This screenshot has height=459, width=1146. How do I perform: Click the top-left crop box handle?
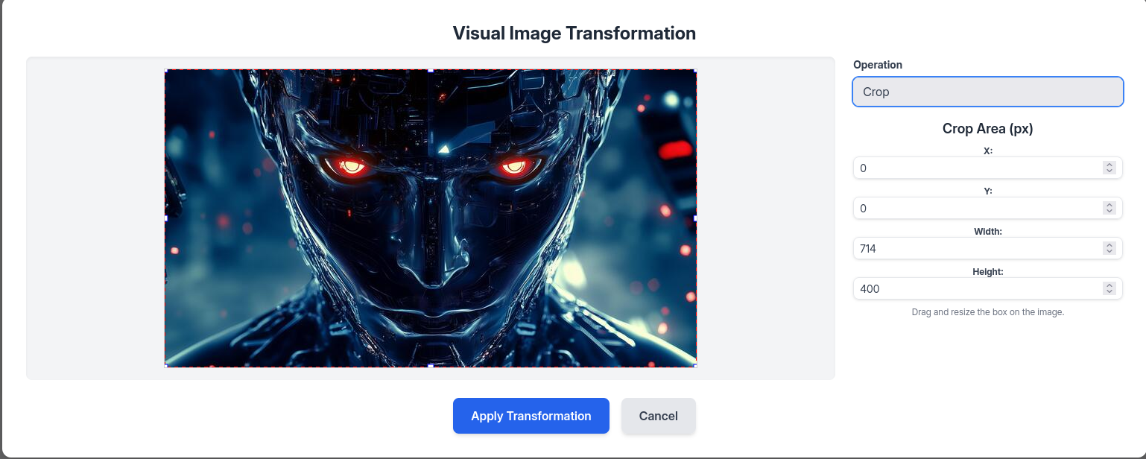coord(165,70)
